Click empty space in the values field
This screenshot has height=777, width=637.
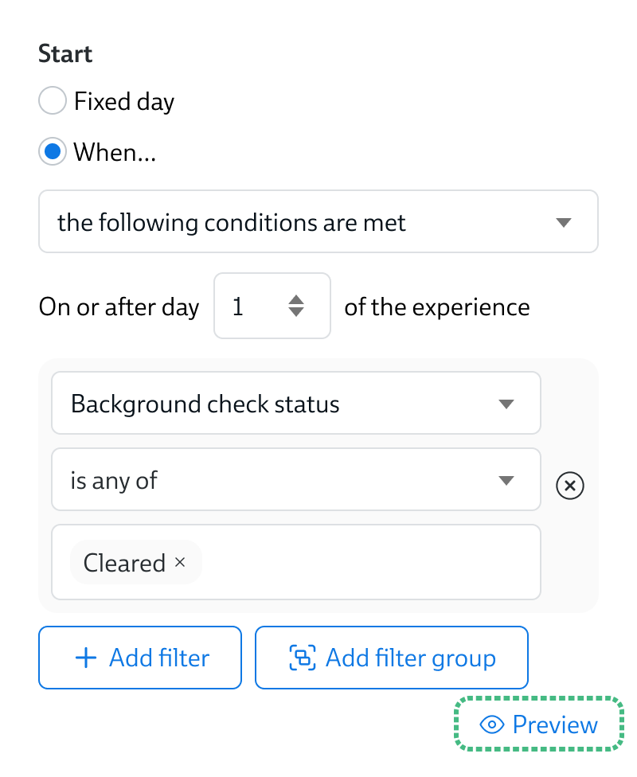point(366,562)
